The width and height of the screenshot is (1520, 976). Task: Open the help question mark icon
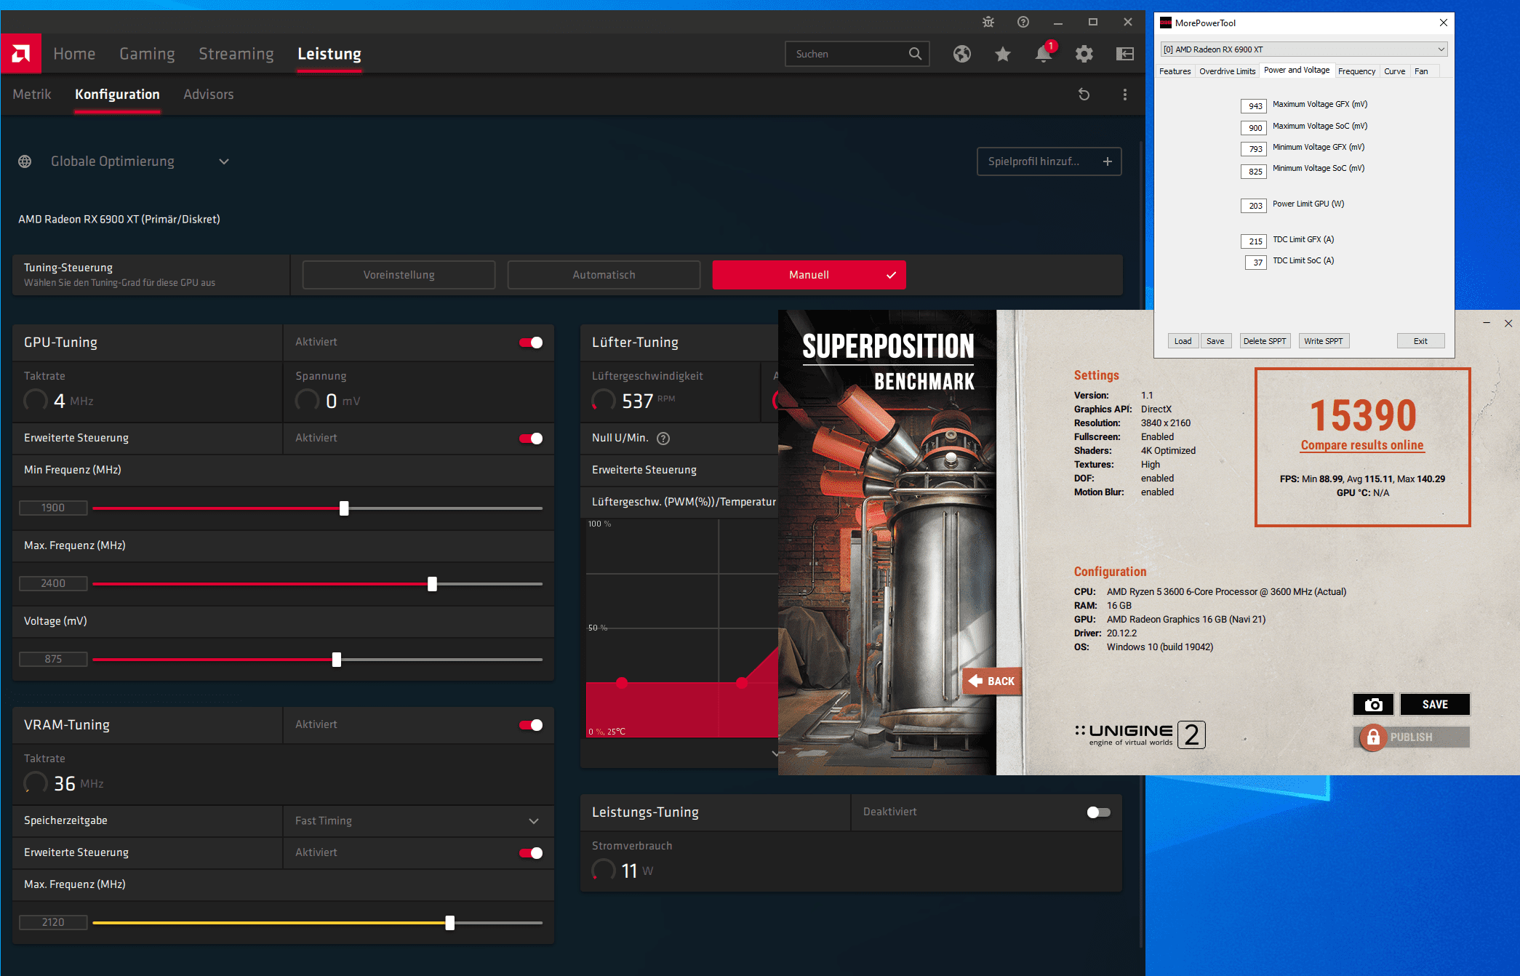tap(1023, 22)
